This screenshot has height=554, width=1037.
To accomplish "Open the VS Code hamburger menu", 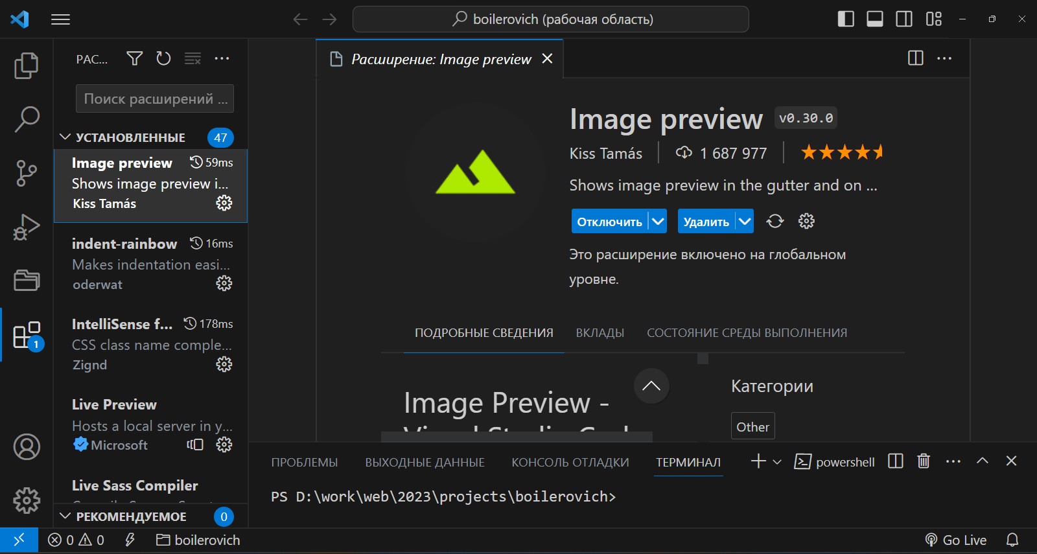I will [x=60, y=19].
